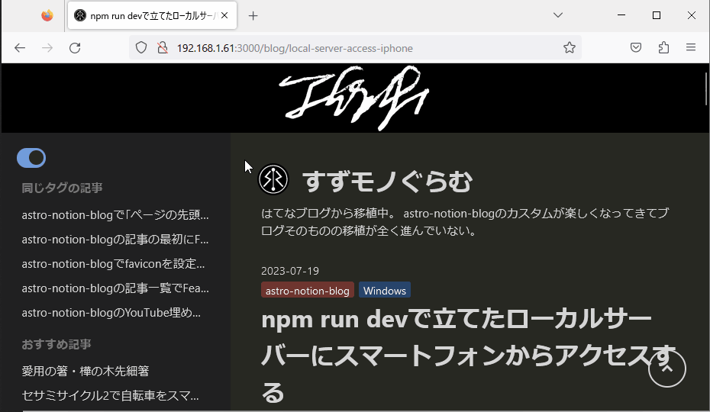This screenshot has width=710, height=412.
Task: Click the npm run dev article heading
Action: pos(469,356)
